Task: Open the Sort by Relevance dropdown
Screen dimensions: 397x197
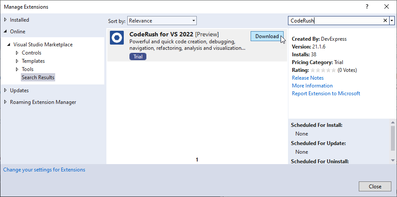Action: pyautogui.click(x=162, y=21)
